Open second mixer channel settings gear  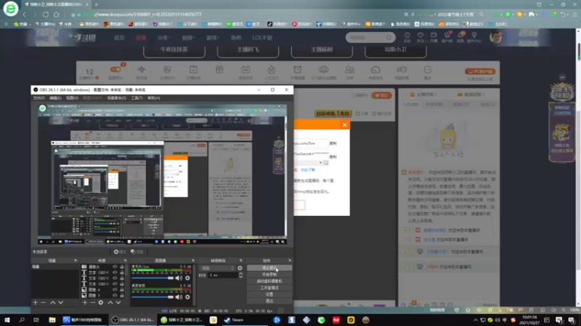click(x=187, y=297)
